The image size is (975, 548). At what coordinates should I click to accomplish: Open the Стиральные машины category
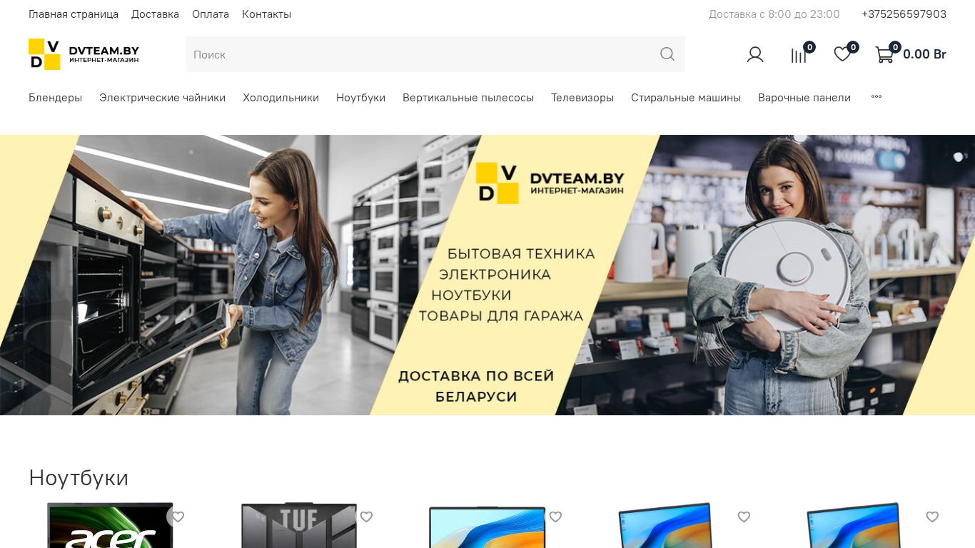coord(686,98)
